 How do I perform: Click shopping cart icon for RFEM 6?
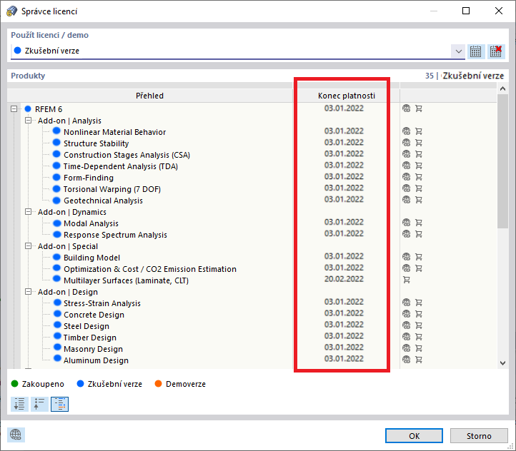pos(419,108)
